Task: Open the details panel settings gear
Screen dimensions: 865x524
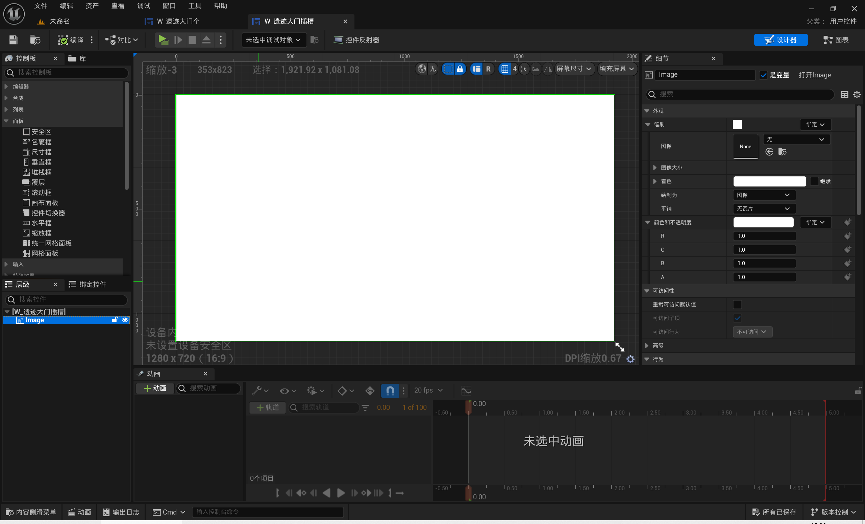Action: 857,94
